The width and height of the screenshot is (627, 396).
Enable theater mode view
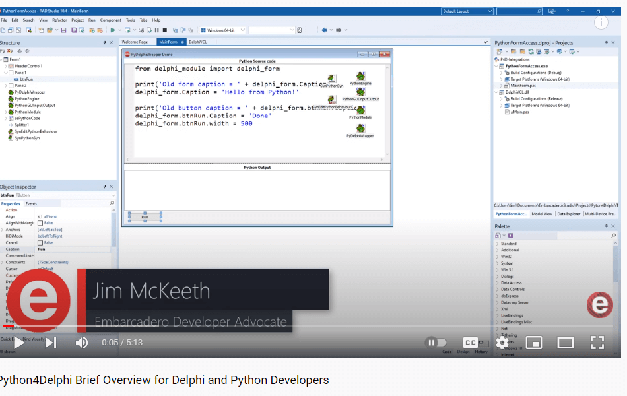(566, 343)
